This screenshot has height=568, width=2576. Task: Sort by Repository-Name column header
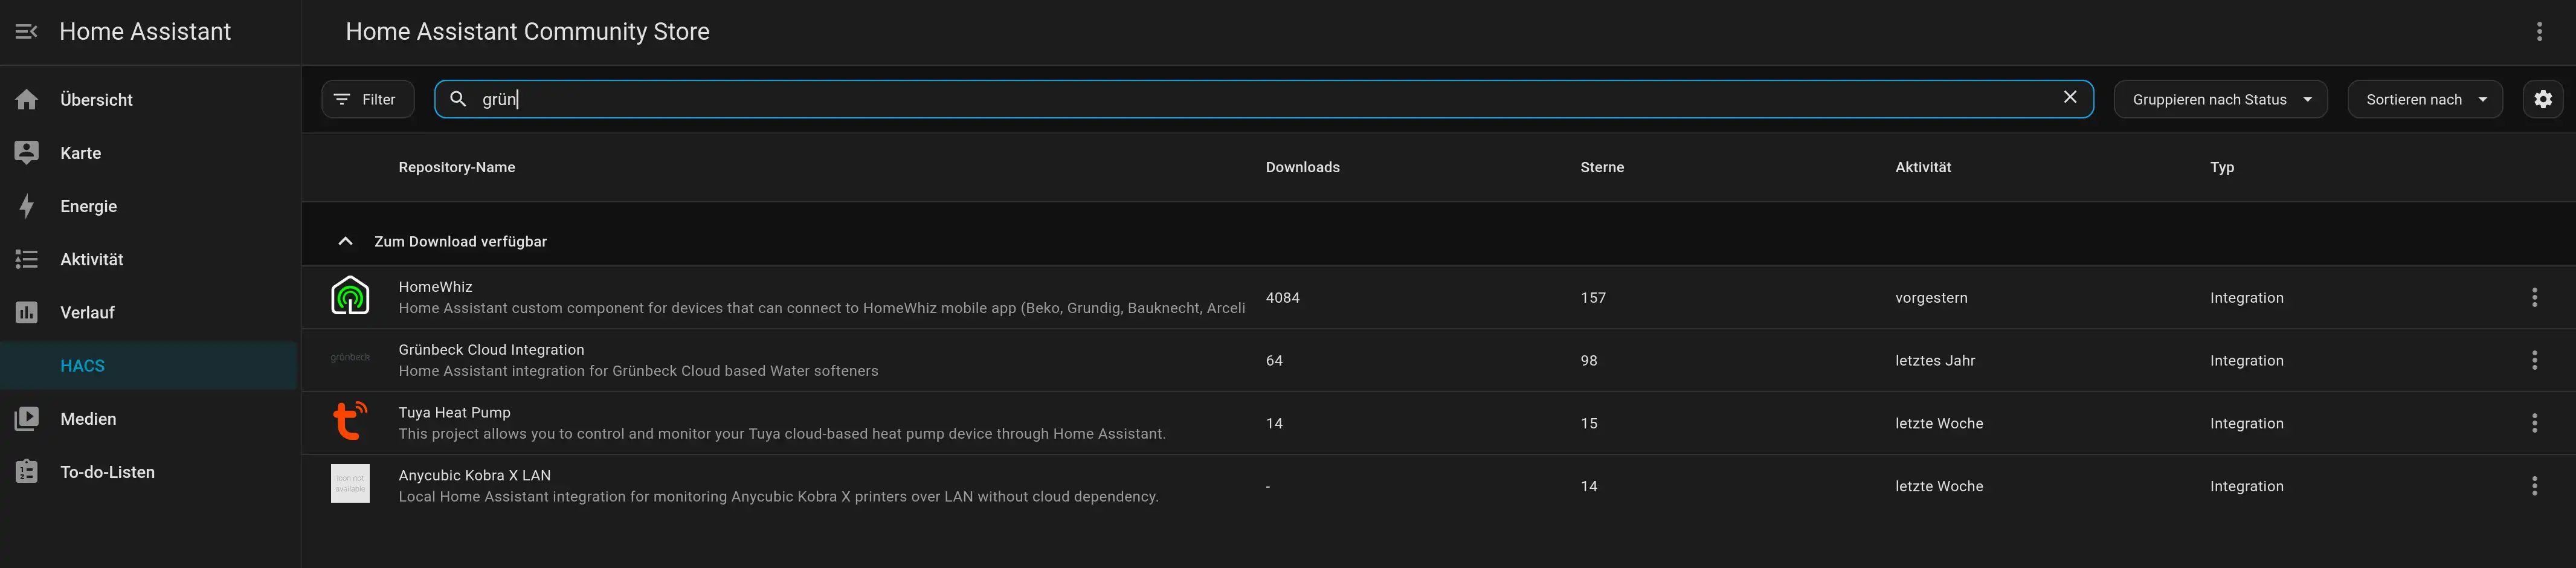coord(456,167)
